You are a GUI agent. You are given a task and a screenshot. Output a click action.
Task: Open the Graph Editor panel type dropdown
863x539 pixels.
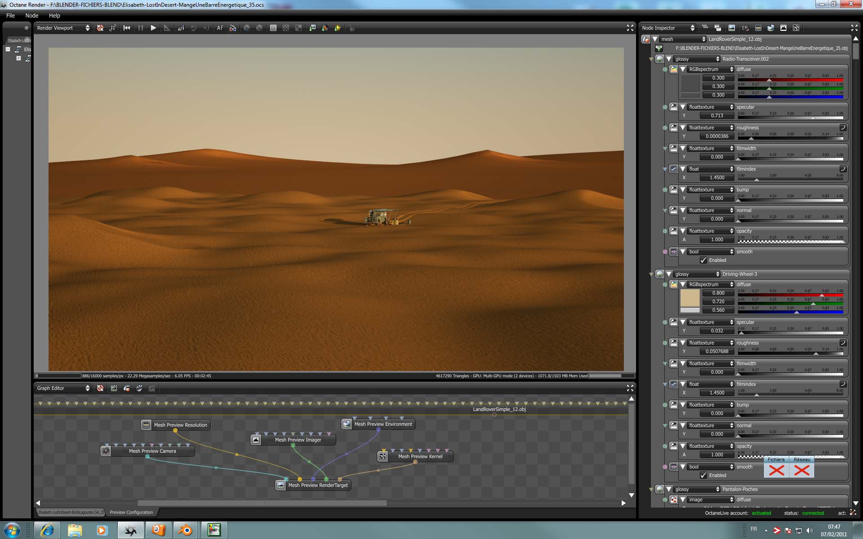click(x=63, y=388)
